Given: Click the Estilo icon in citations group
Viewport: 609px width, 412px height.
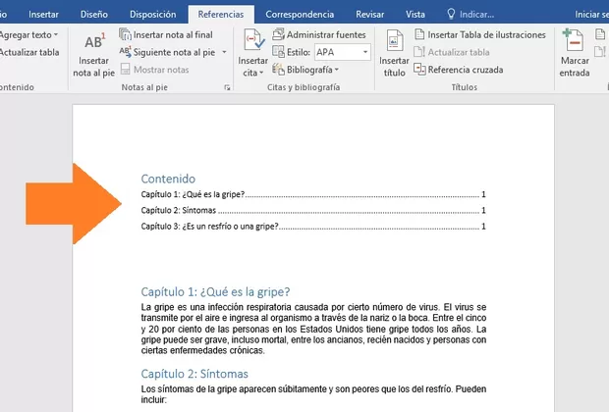Looking at the screenshot, I should pyautogui.click(x=278, y=52).
